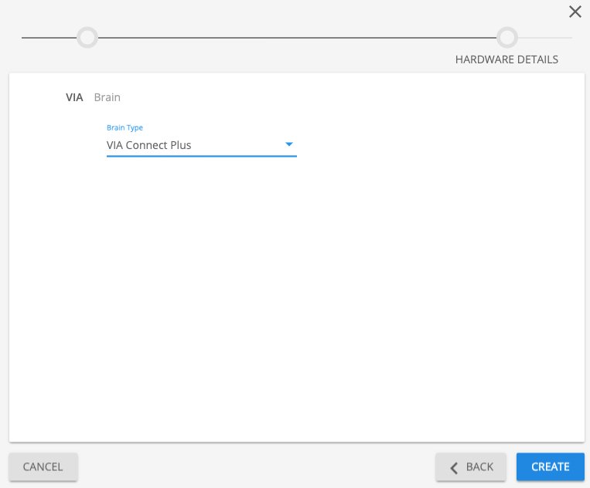
Task: Click the Brain heading text
Action: [107, 97]
